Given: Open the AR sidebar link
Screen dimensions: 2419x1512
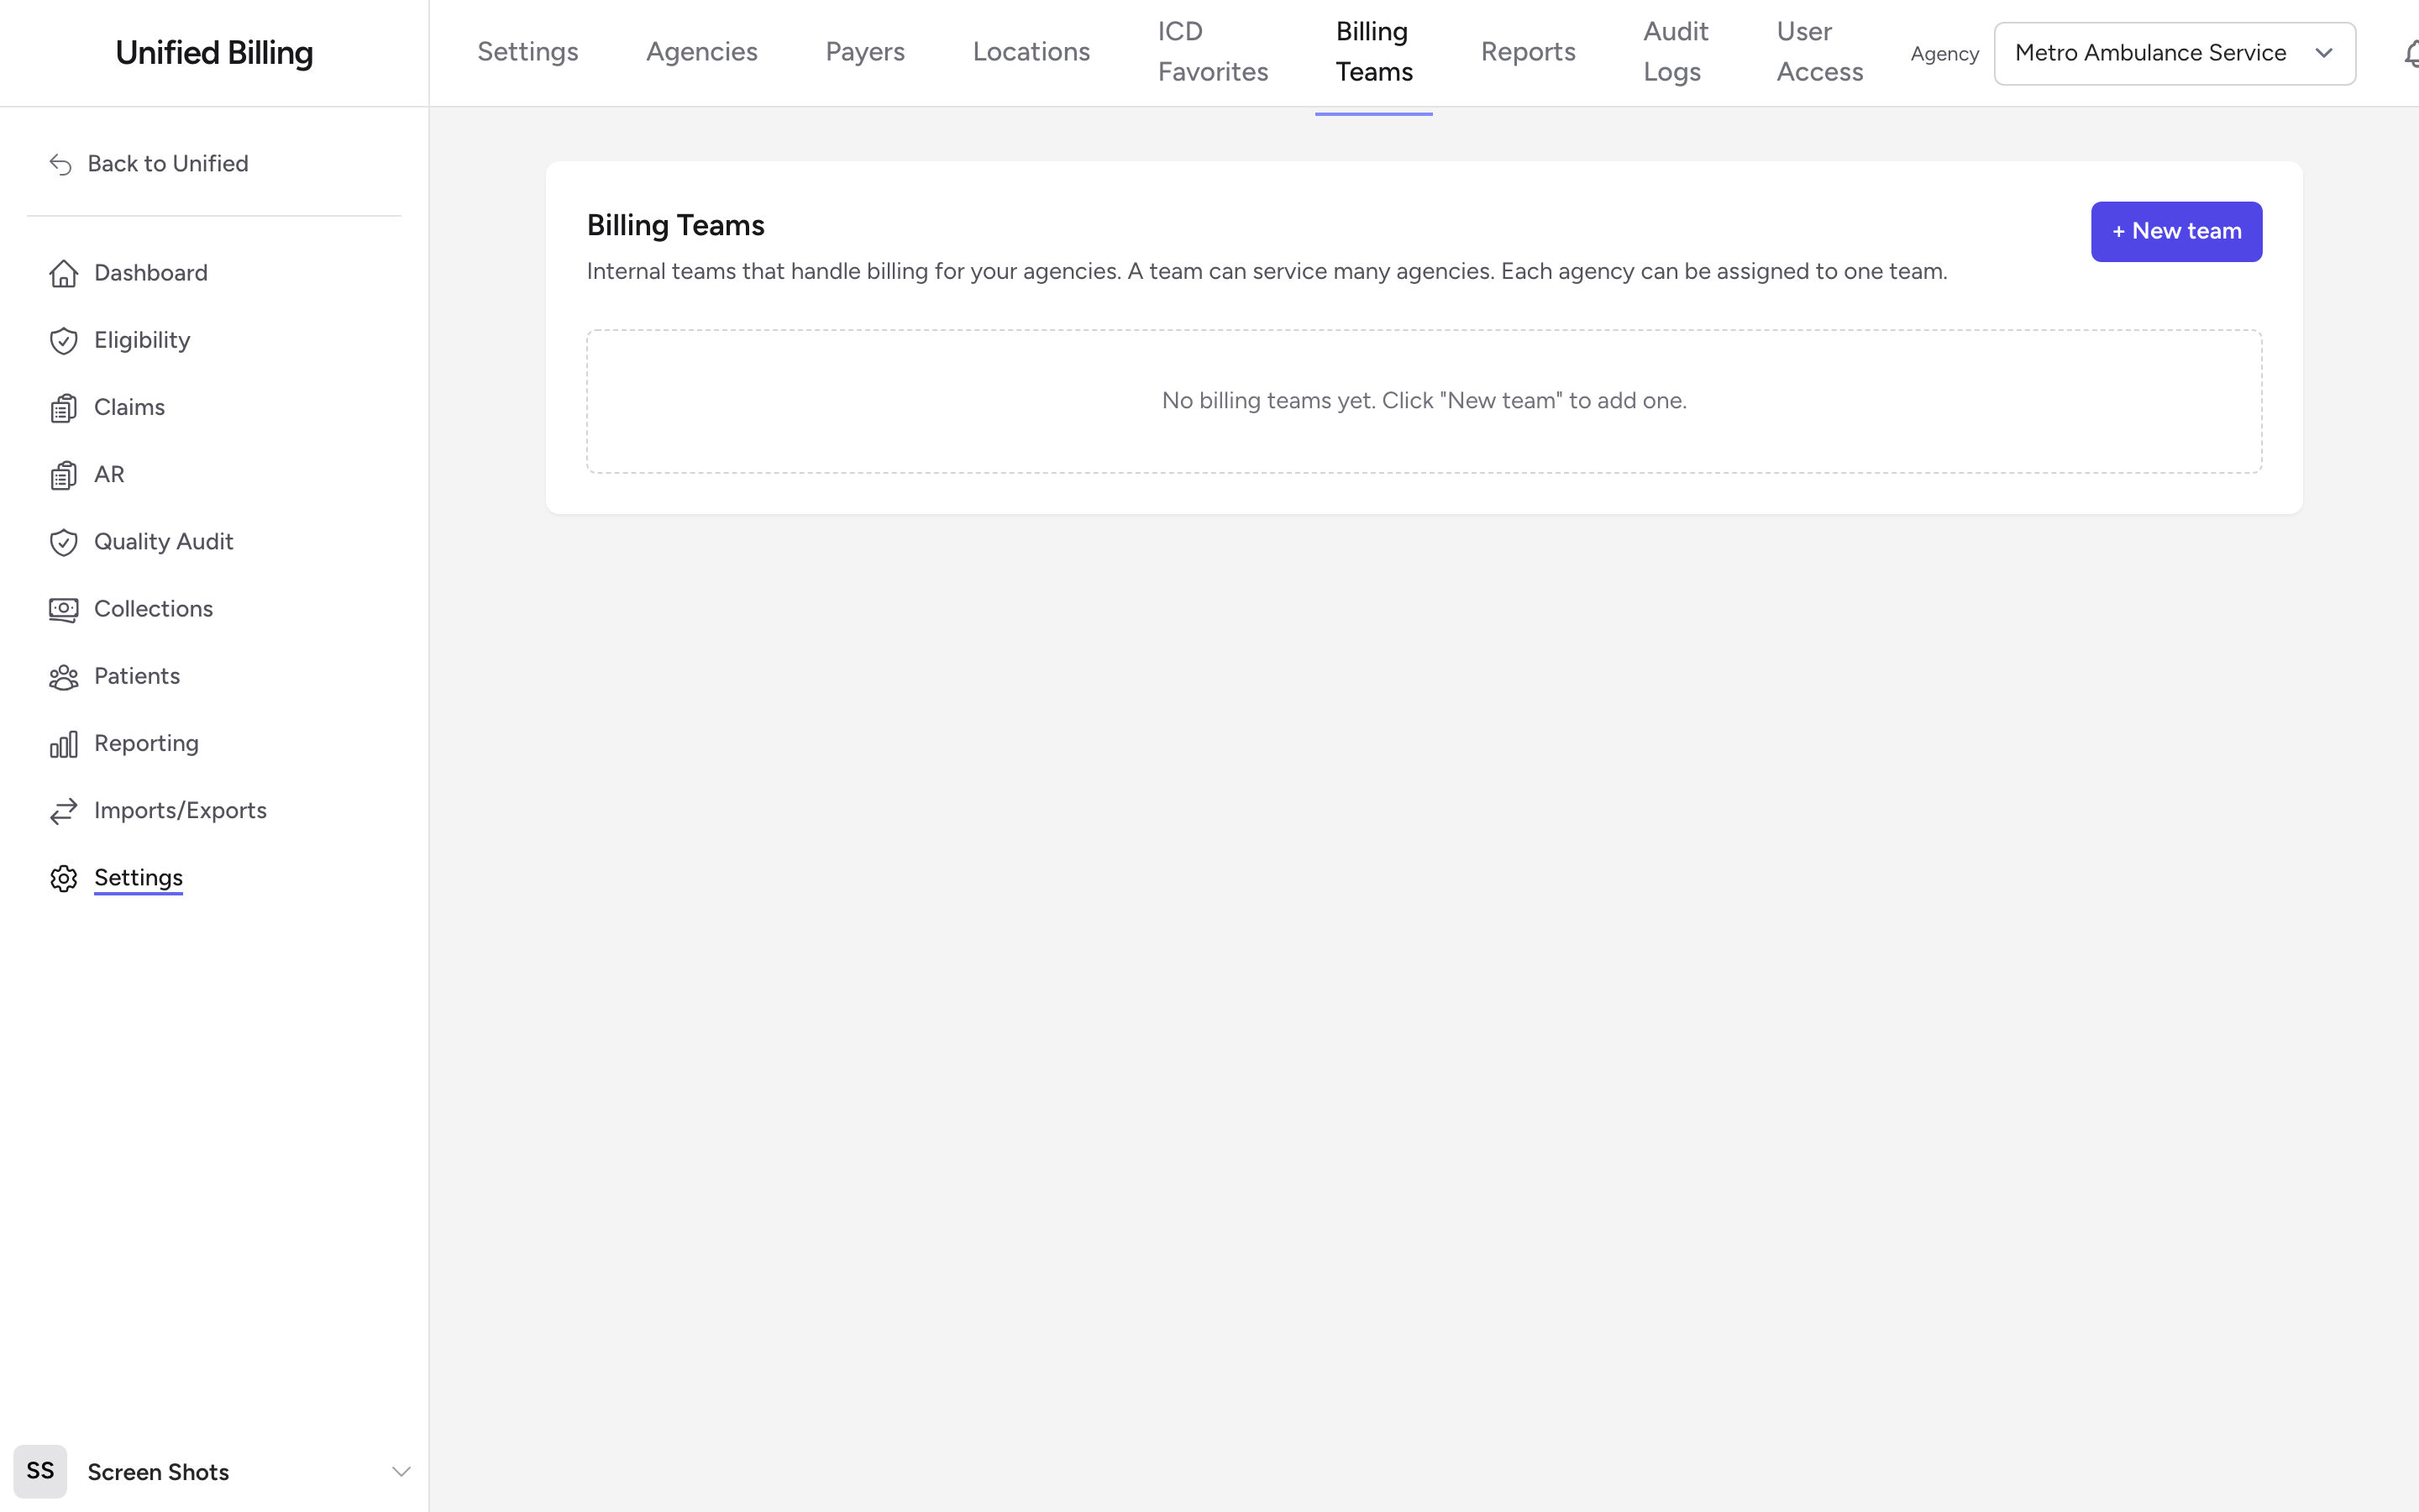Looking at the screenshot, I should 109,474.
